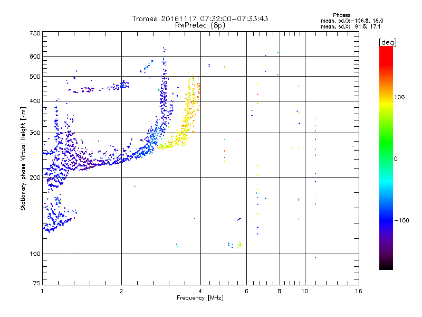Click the x-axis tick label 10

pyautogui.click(x=305, y=291)
